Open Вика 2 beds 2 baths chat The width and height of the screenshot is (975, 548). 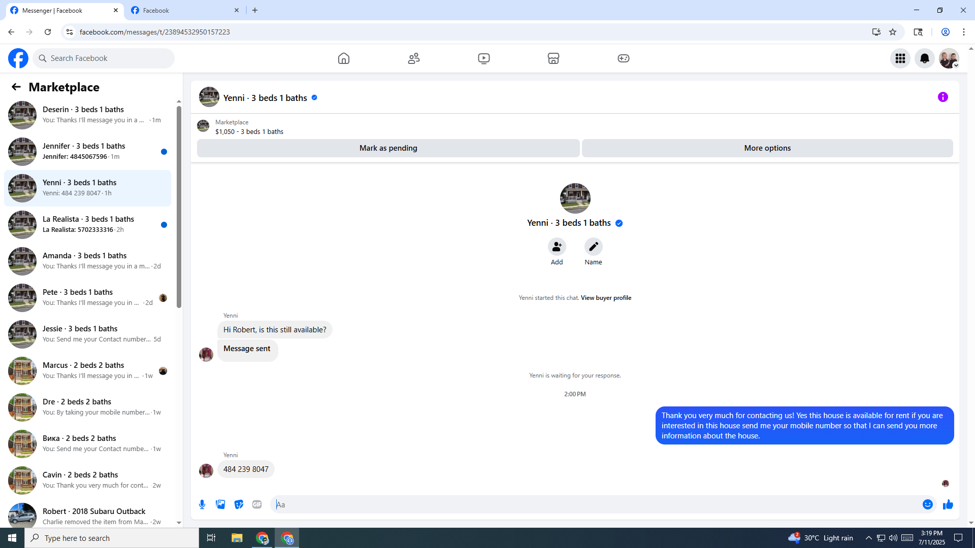(x=88, y=444)
